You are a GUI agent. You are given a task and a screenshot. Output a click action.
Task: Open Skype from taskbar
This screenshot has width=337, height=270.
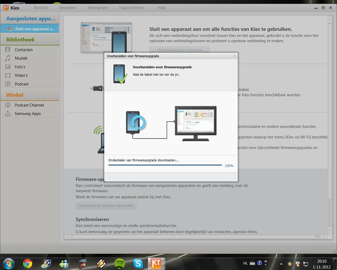pos(138,264)
